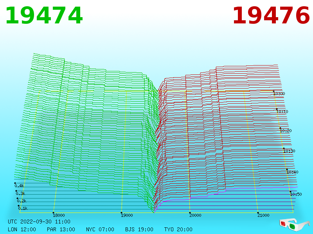Click the 10:40 time axis label
The image size is (313, 234).
pos(292,172)
